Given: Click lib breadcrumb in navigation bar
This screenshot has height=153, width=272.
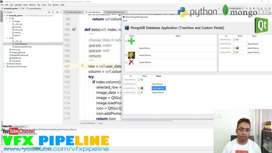Looking at the screenshot, I should click(x=22, y=8).
